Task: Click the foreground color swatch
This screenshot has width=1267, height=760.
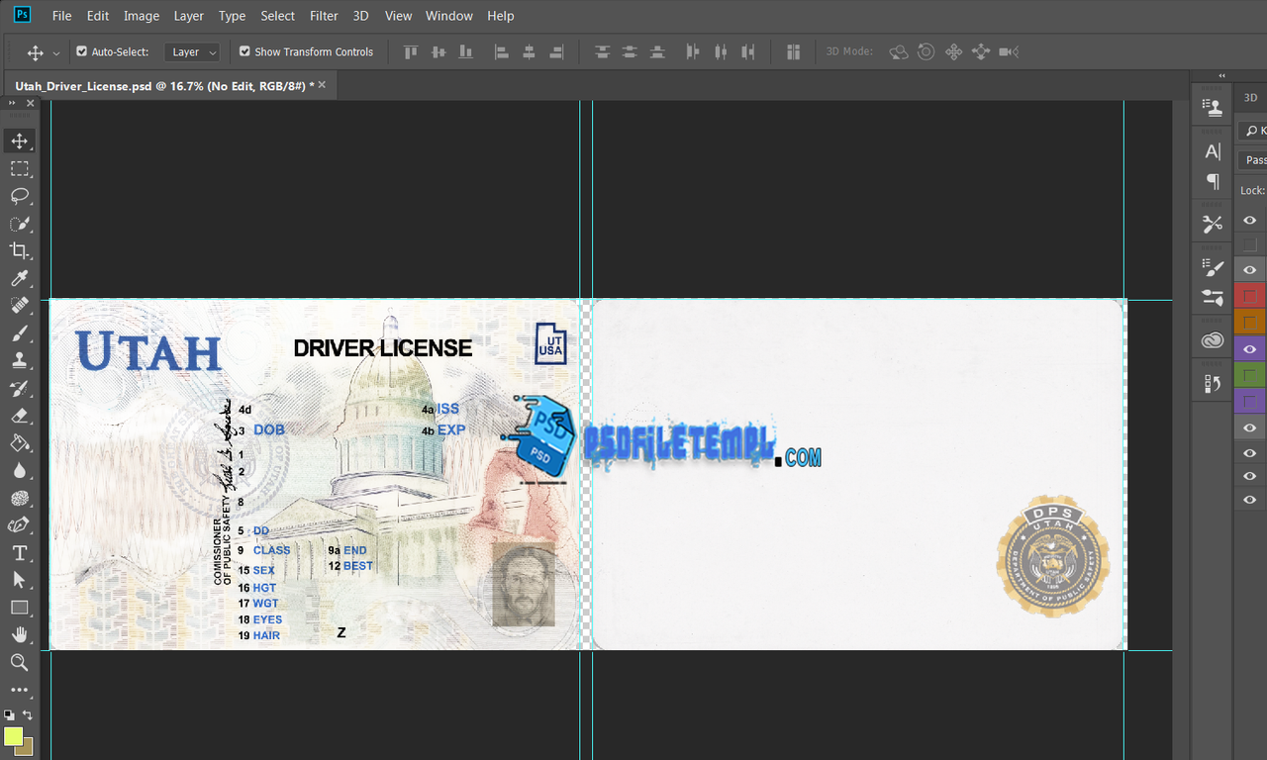Action: tap(13, 736)
